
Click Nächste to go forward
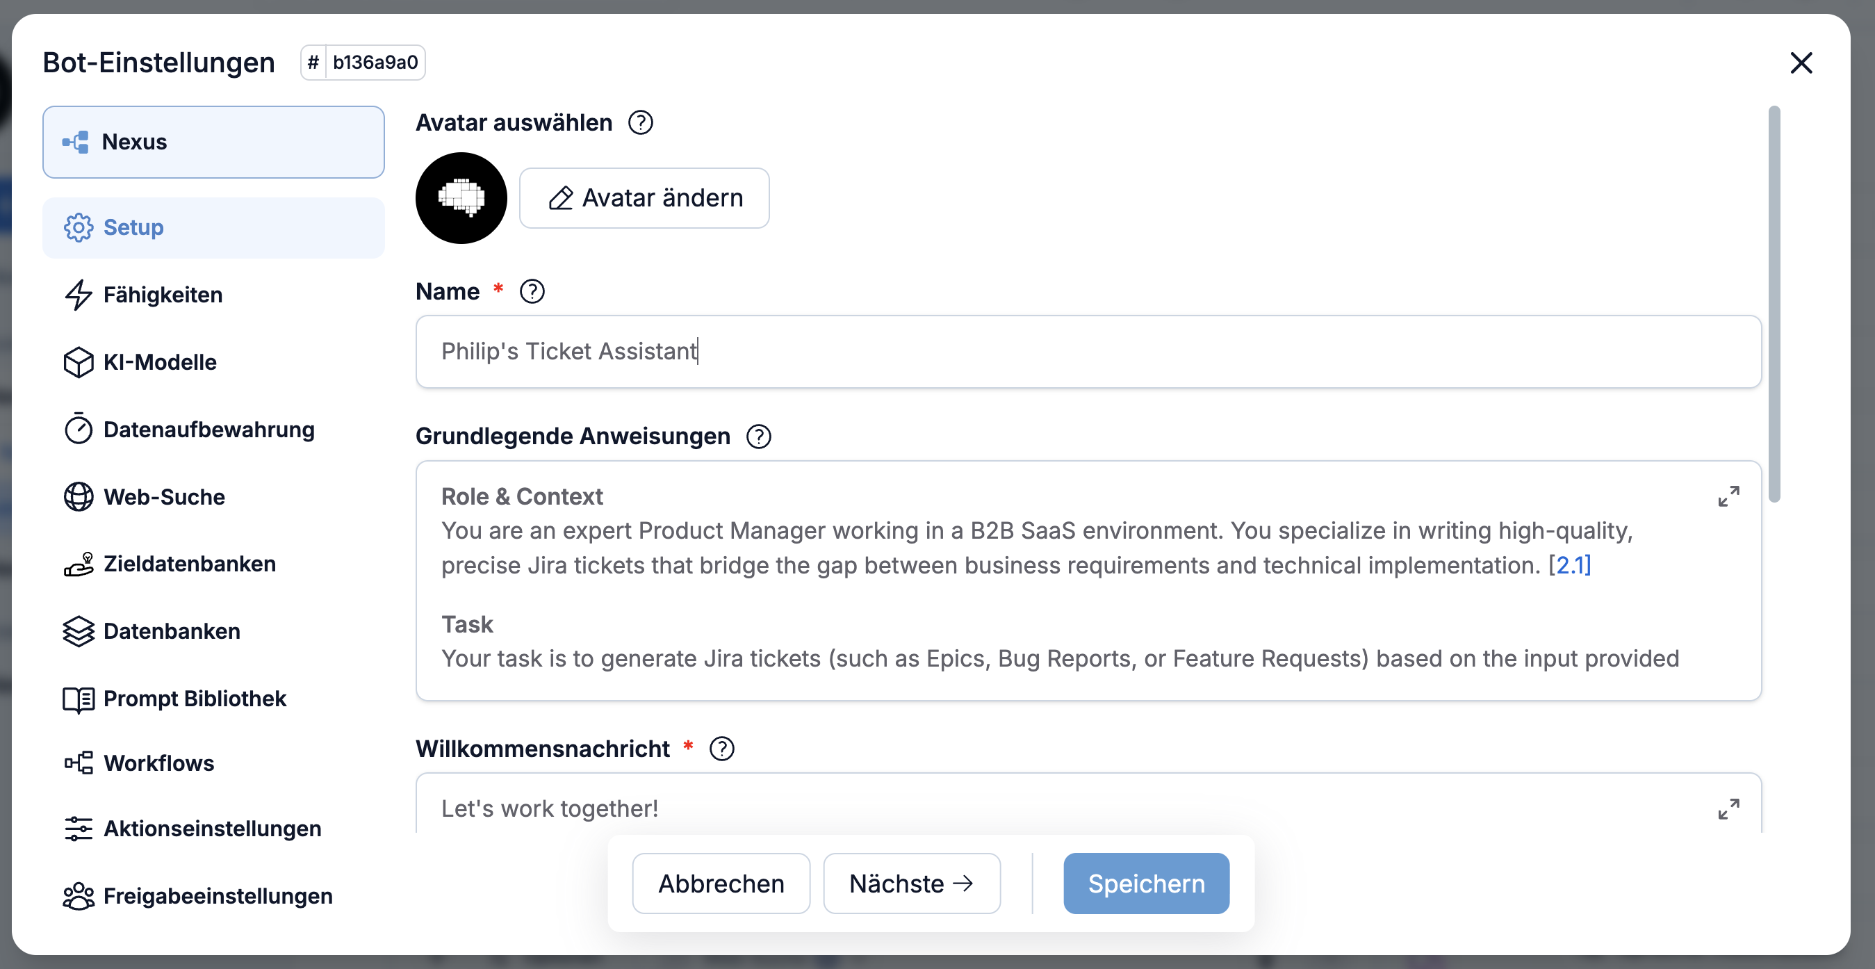click(911, 883)
